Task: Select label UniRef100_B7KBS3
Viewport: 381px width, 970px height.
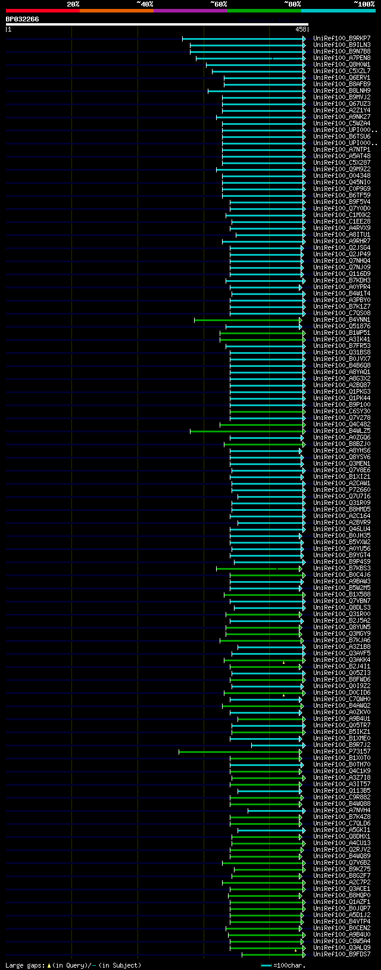Action: click(x=342, y=568)
